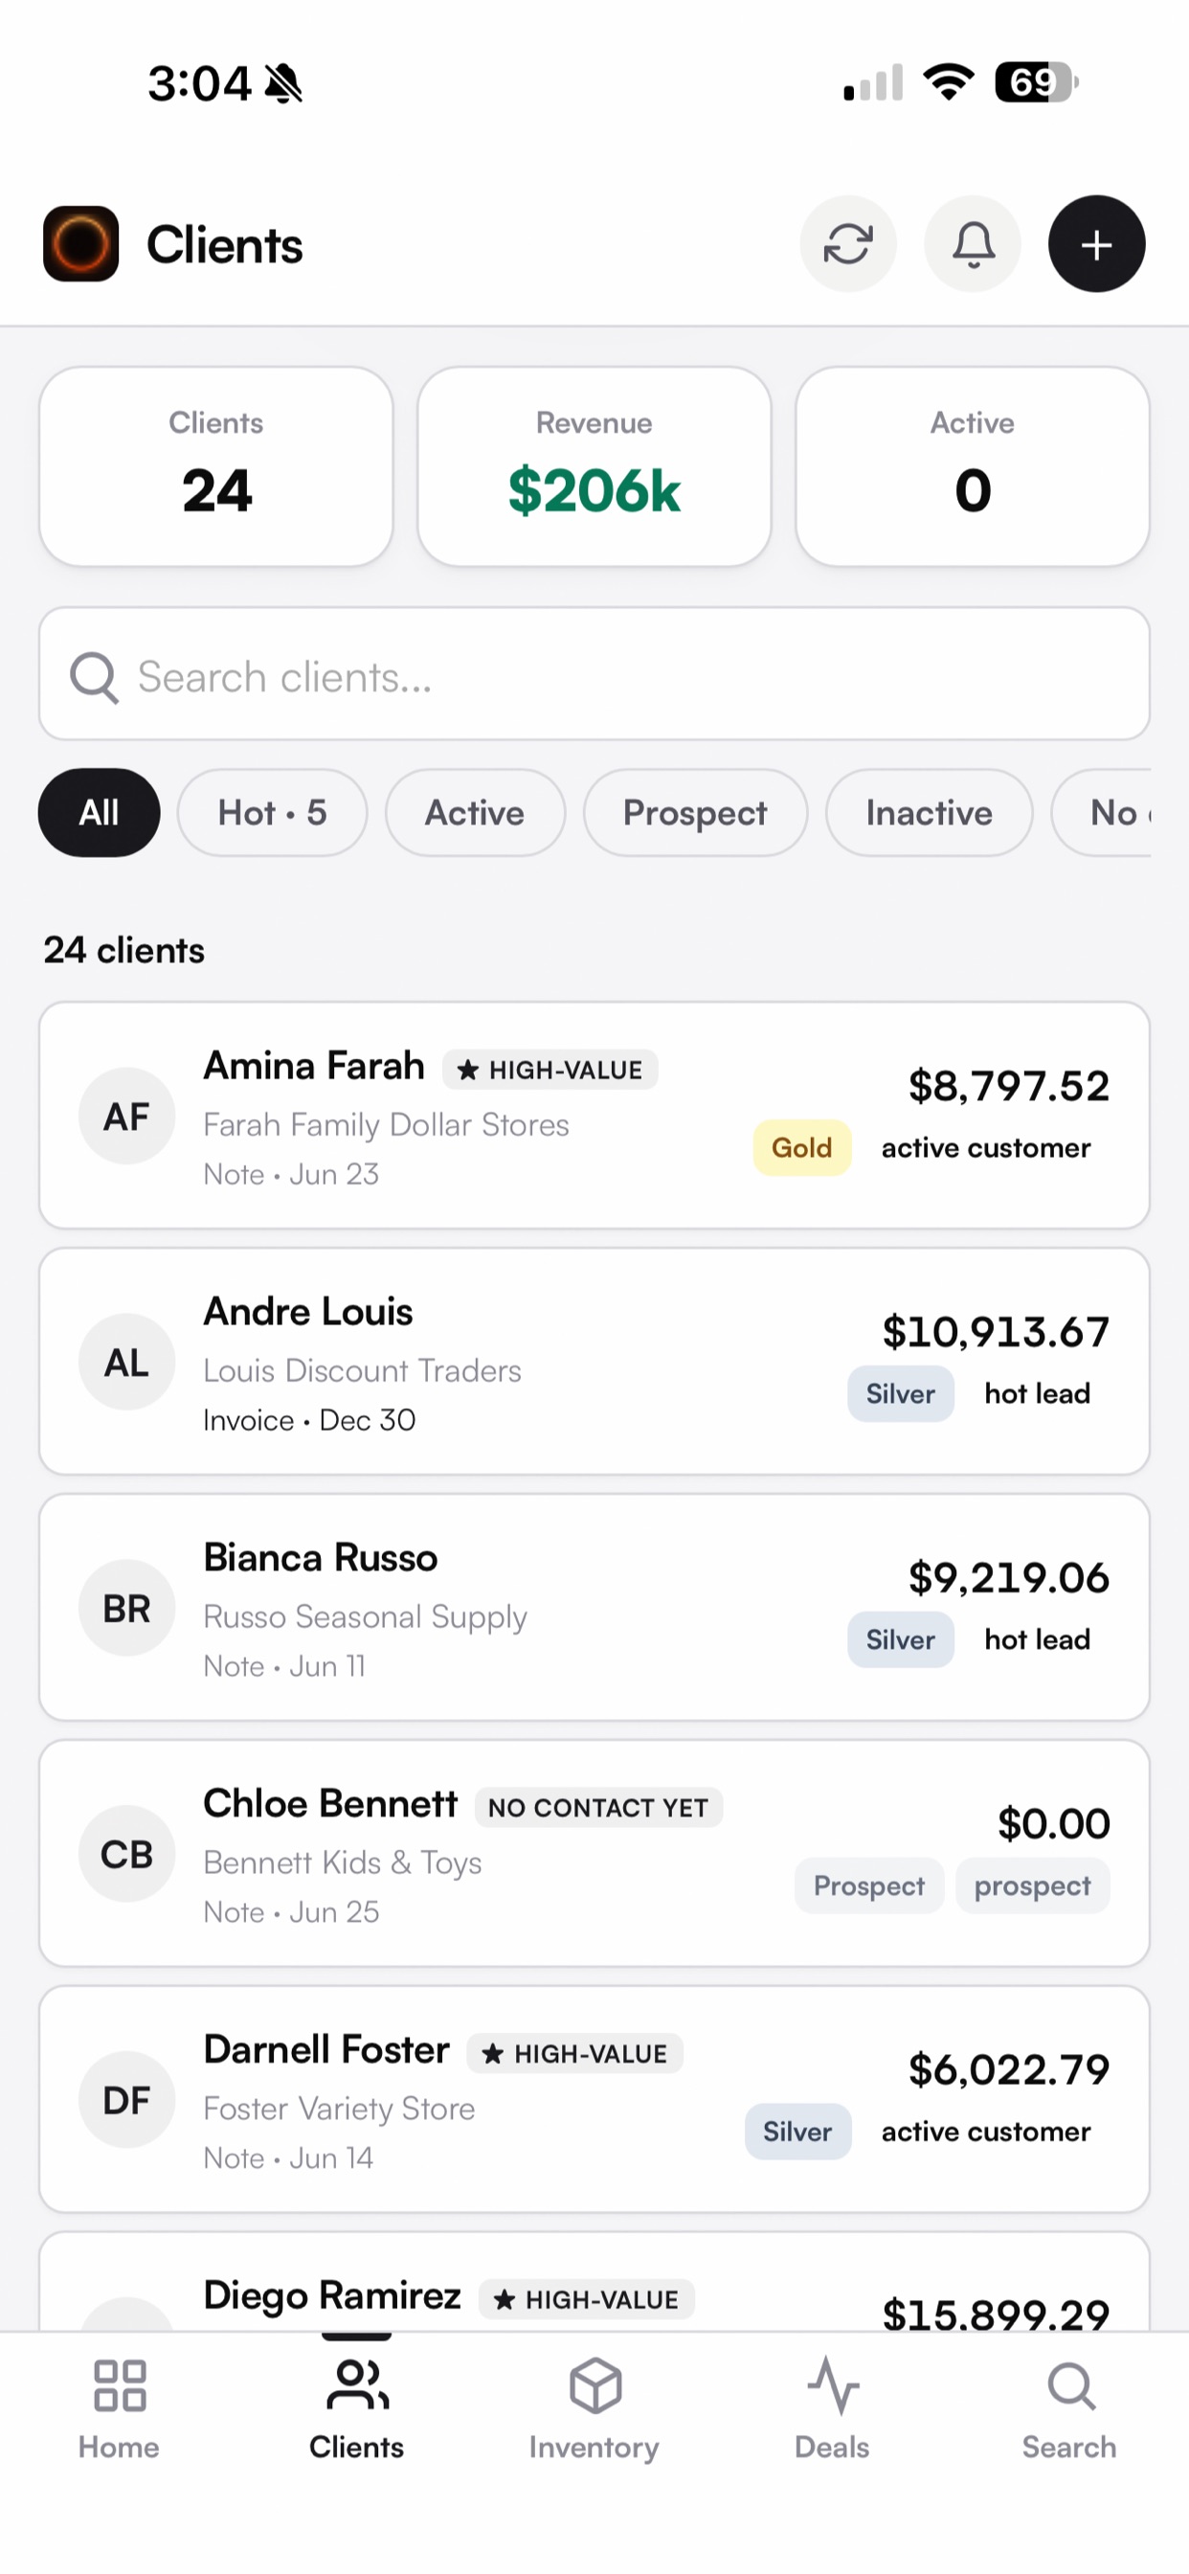The image size is (1189, 2574).
Task: Tap the app logo icon
Action: [81, 244]
